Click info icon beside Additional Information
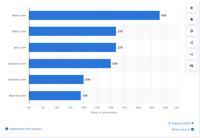Screen dimensions: 200x138 pyautogui.click(x=7, y=129)
